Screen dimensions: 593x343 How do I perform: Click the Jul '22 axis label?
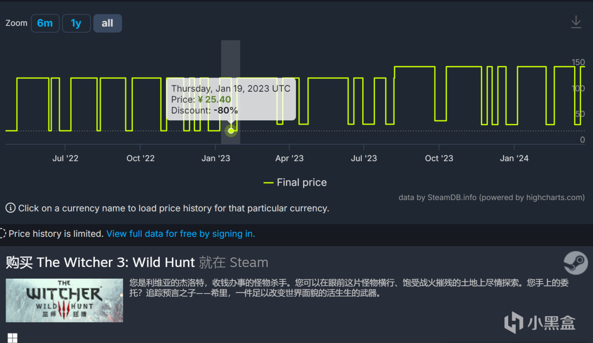coord(65,158)
